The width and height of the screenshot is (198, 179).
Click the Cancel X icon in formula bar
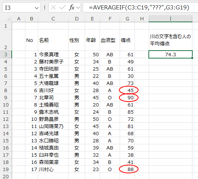53,8
